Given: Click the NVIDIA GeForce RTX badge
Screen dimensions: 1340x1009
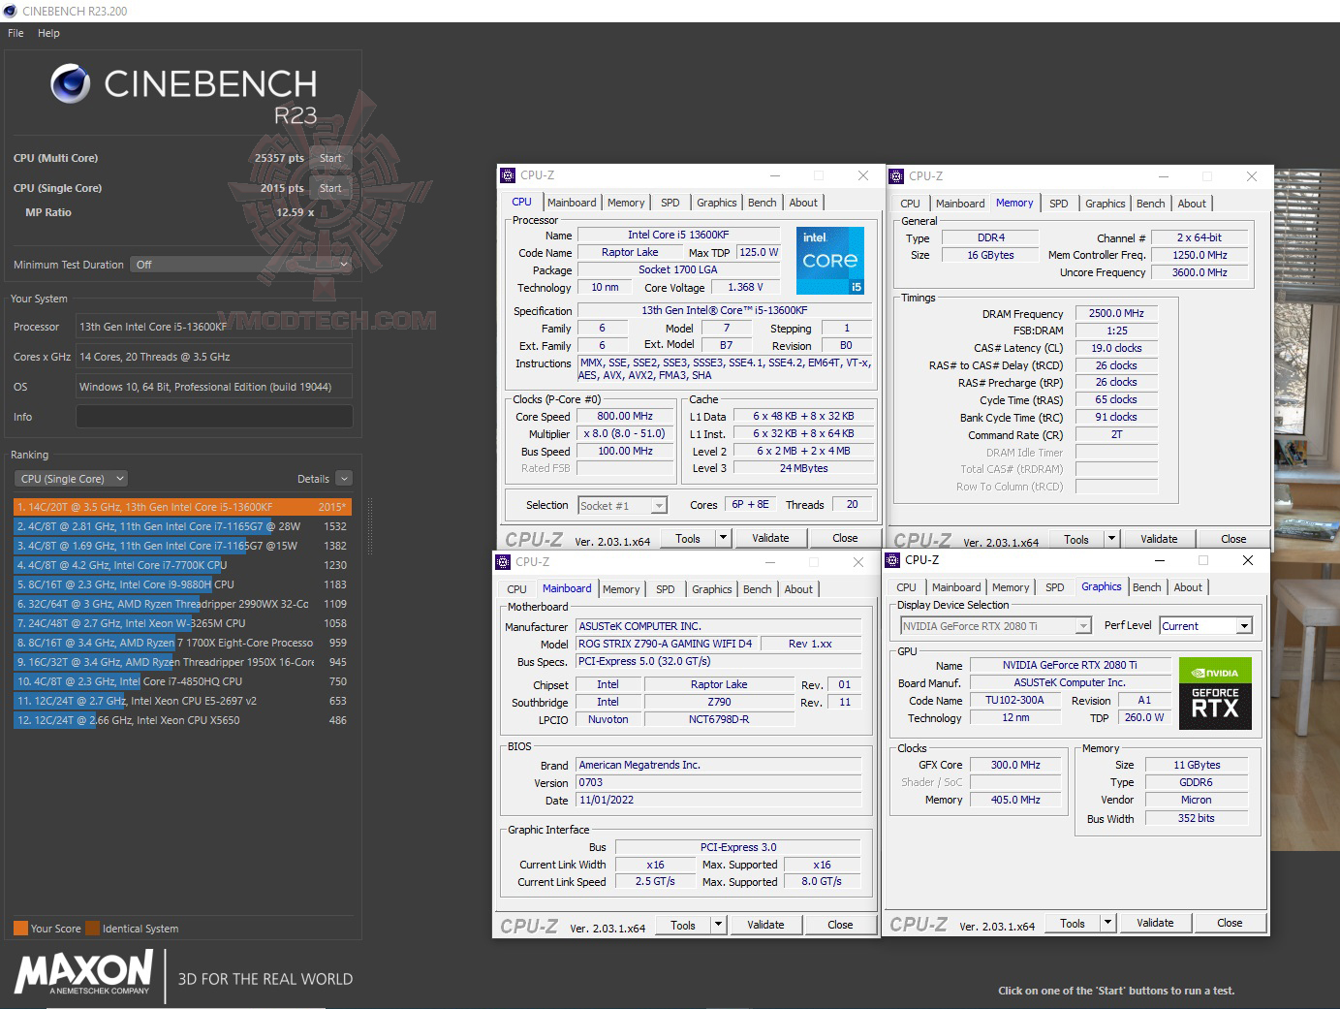Looking at the screenshot, I should click(x=1214, y=693).
